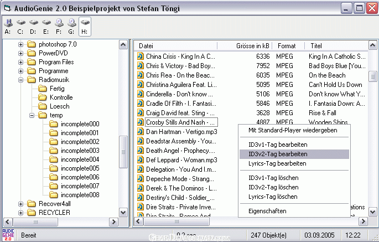Click folder tree scroll left arrow
The image size is (379, 242).
click(x=8, y=222)
